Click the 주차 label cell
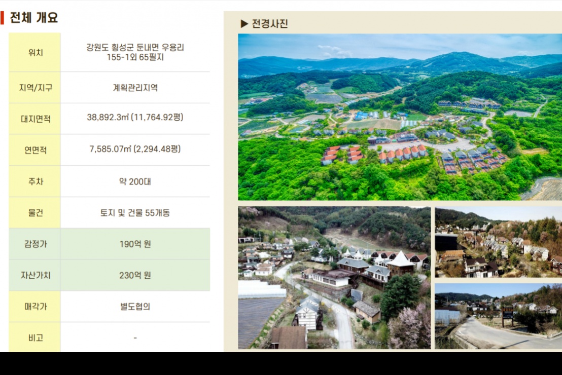 coord(35,181)
